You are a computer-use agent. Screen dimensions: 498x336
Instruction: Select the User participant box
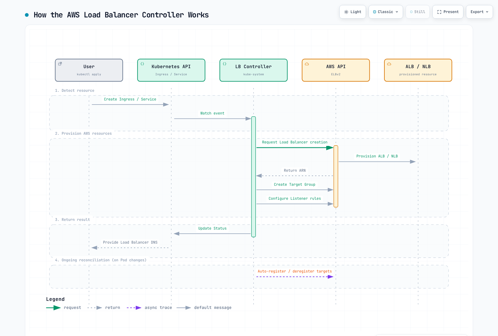(x=89, y=70)
